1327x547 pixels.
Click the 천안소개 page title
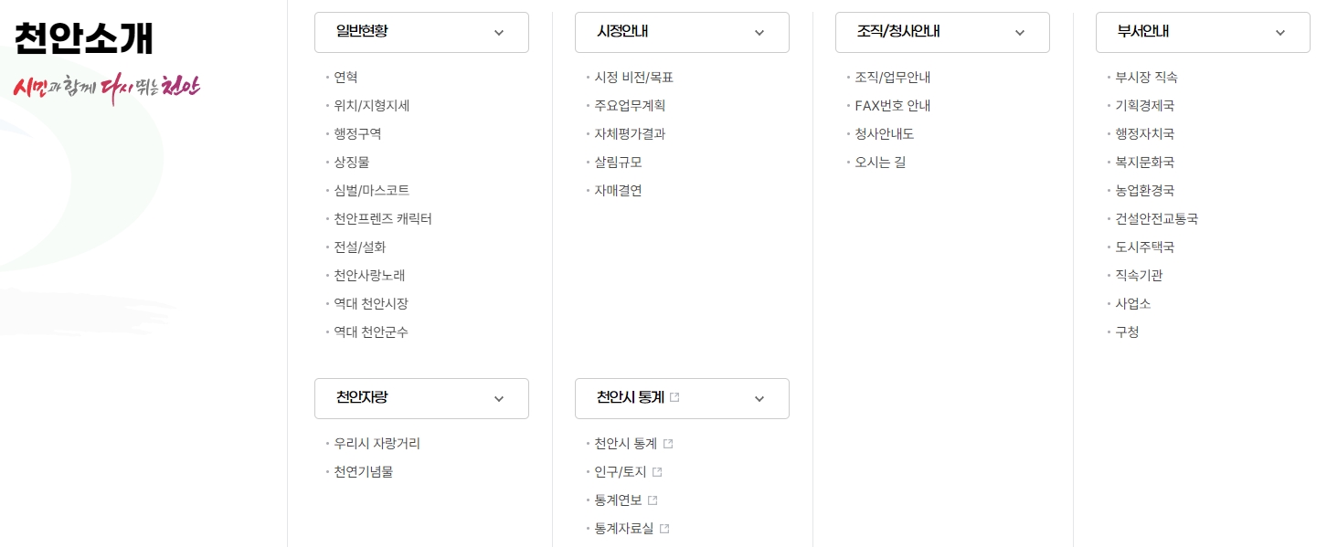point(82,38)
